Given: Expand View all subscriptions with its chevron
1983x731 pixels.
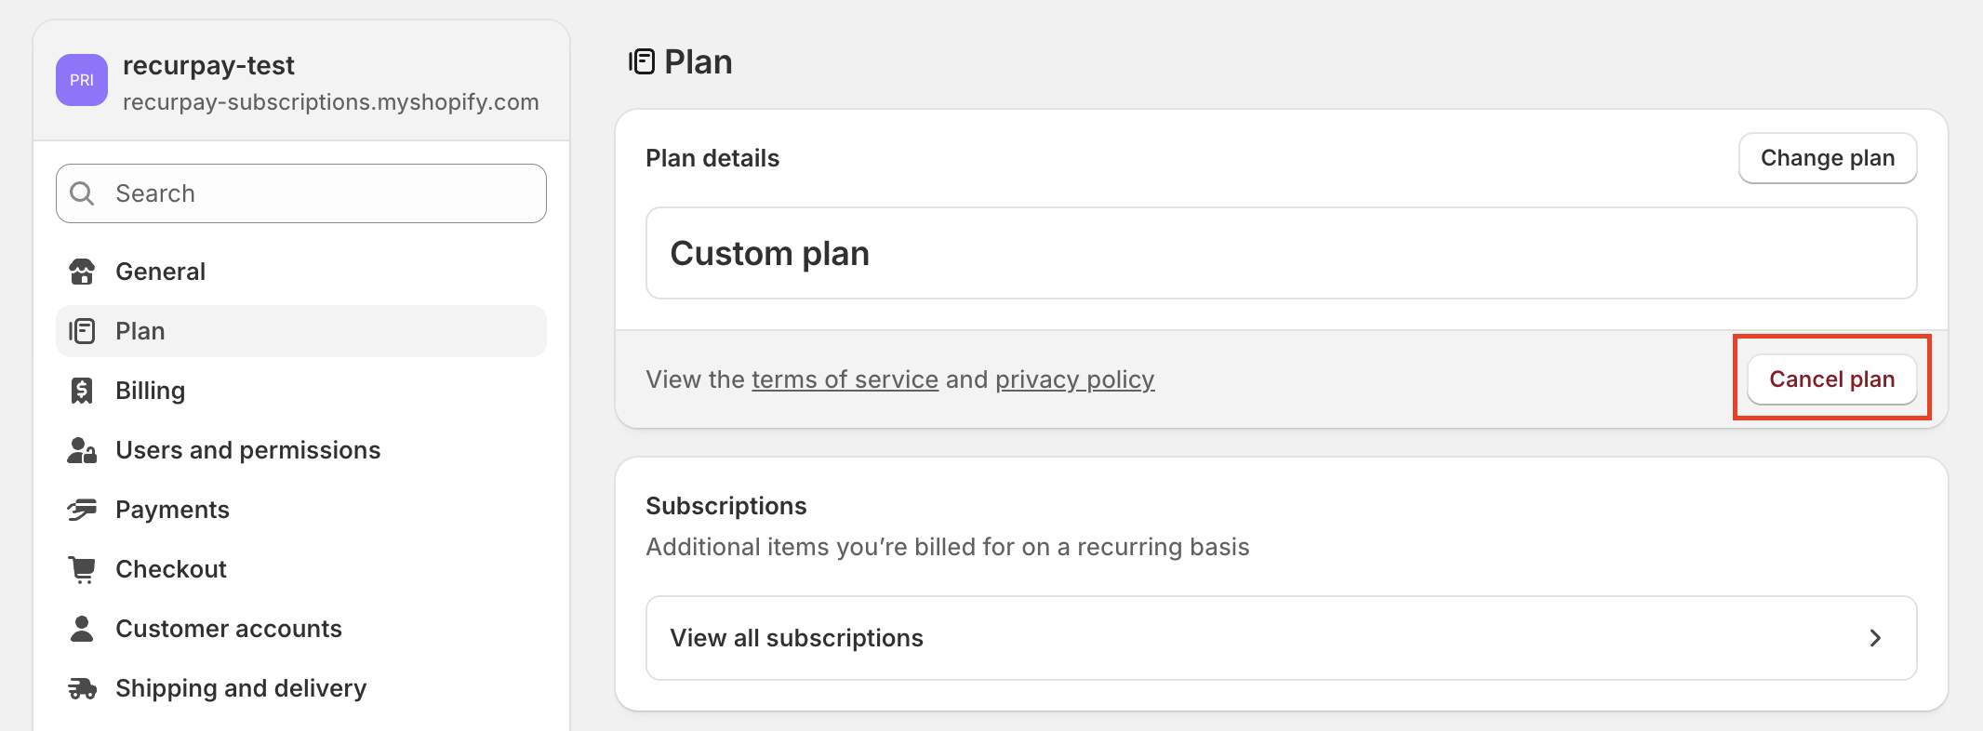Looking at the screenshot, I should (1876, 638).
